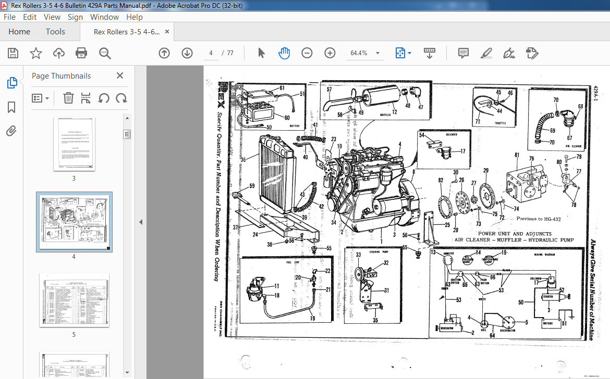Select the Rex Rollers 3-5 4-6 tab

click(x=127, y=32)
